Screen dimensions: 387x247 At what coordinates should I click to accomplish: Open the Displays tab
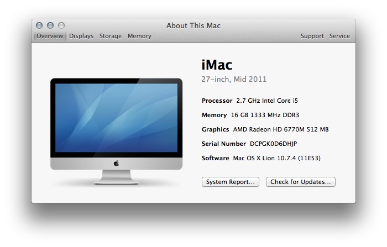pos(81,36)
